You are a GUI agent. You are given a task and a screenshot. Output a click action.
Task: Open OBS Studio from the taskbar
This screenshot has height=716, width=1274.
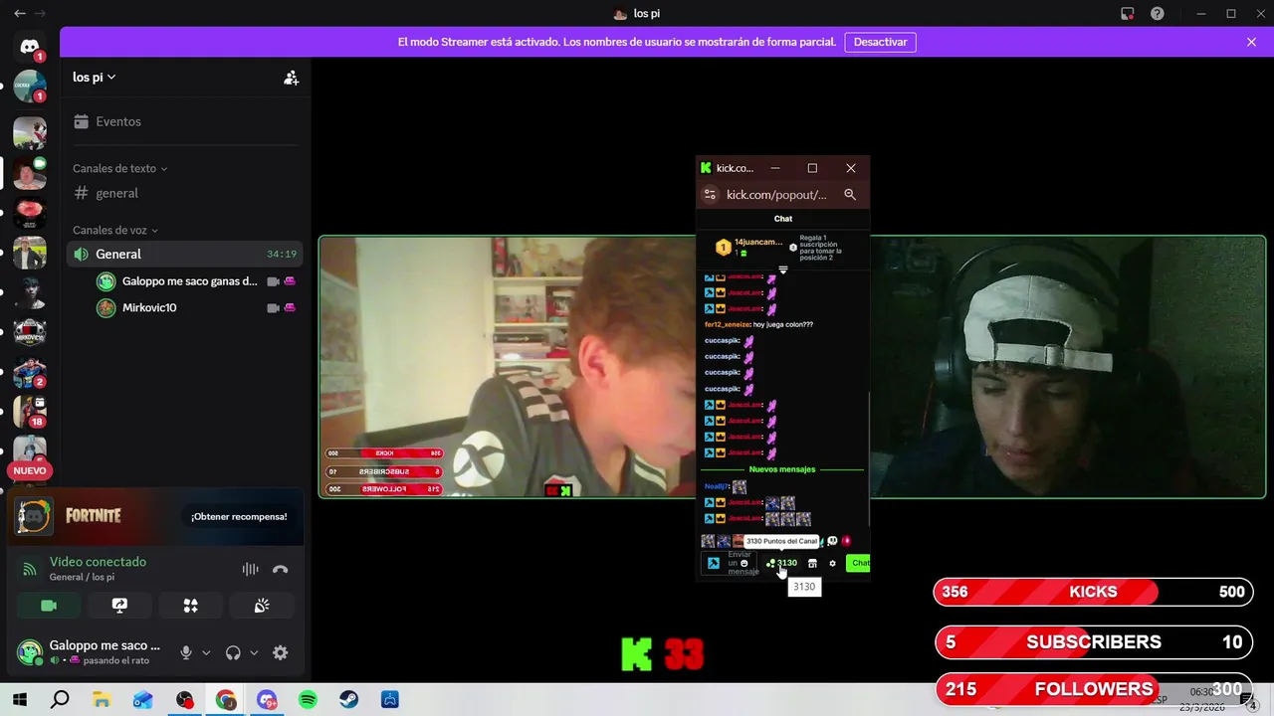coord(184,700)
